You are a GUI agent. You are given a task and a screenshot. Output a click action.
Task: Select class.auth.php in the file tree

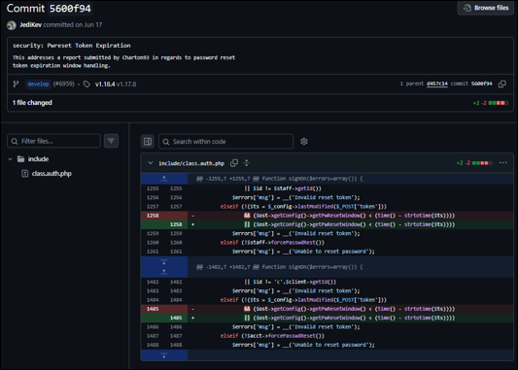pos(52,174)
